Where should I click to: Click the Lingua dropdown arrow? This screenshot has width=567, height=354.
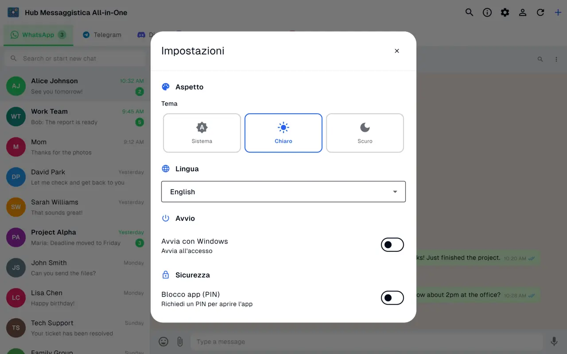pos(395,192)
